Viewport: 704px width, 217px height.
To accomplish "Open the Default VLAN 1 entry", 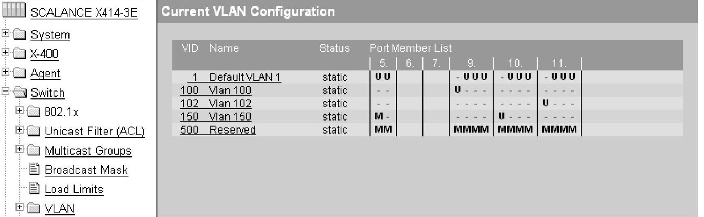I will click(x=235, y=77).
